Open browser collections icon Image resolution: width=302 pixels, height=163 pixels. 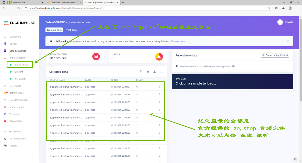(283, 8)
